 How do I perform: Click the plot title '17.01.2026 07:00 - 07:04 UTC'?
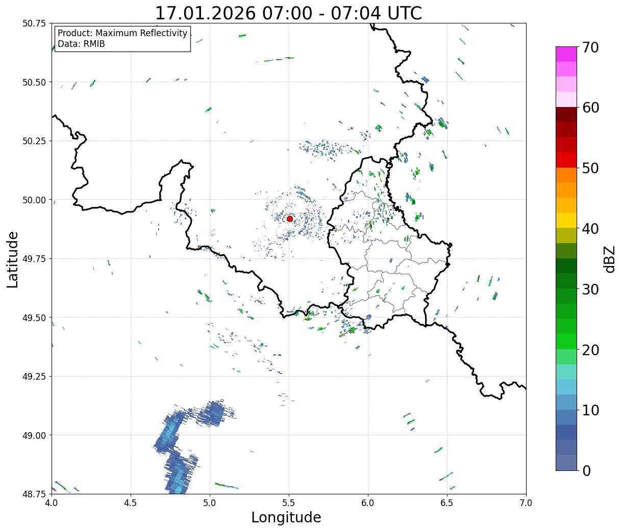[288, 13]
